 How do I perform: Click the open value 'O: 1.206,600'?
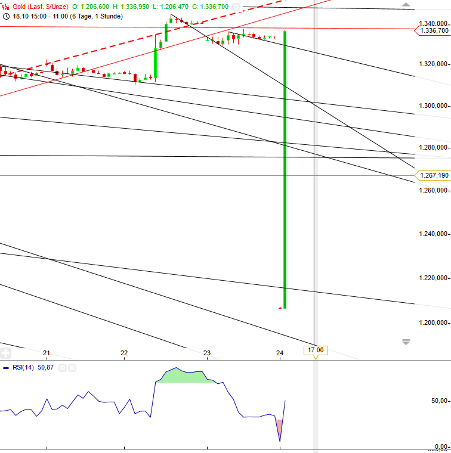tap(91, 7)
